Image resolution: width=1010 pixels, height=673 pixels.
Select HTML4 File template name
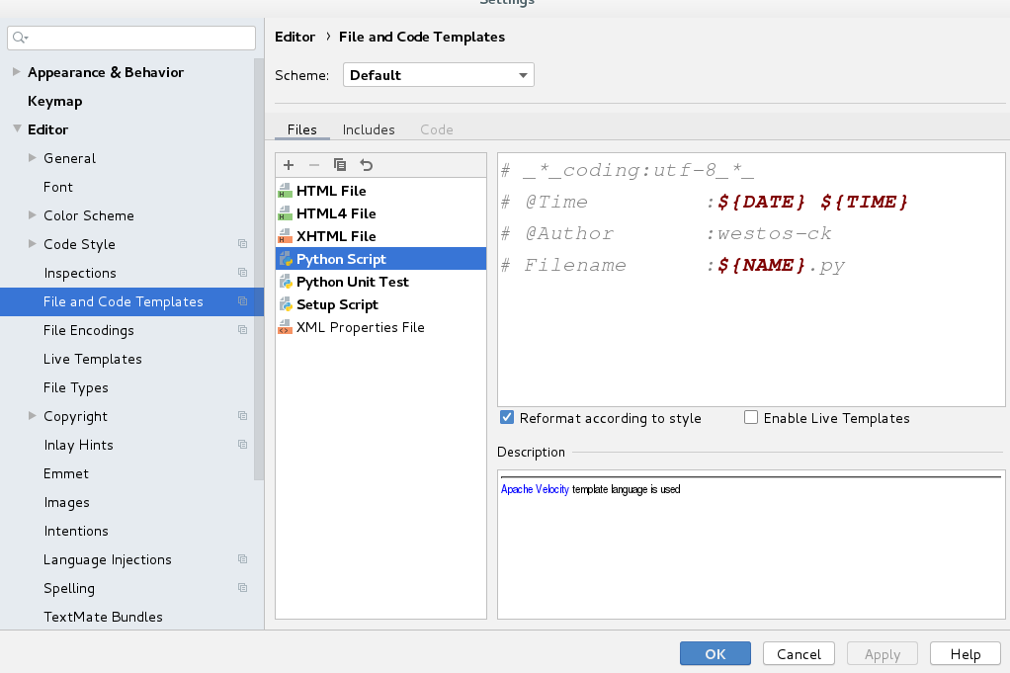click(336, 213)
